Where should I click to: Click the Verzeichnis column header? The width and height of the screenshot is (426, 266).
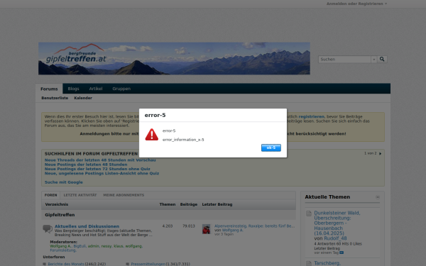pos(57,204)
